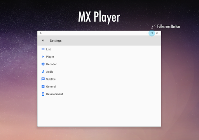Select Development settings label

click(x=54, y=94)
